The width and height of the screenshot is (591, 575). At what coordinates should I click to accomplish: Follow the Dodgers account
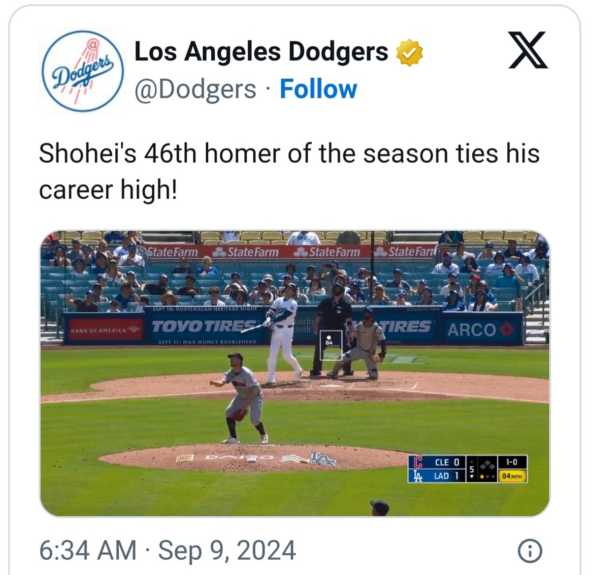pyautogui.click(x=318, y=89)
